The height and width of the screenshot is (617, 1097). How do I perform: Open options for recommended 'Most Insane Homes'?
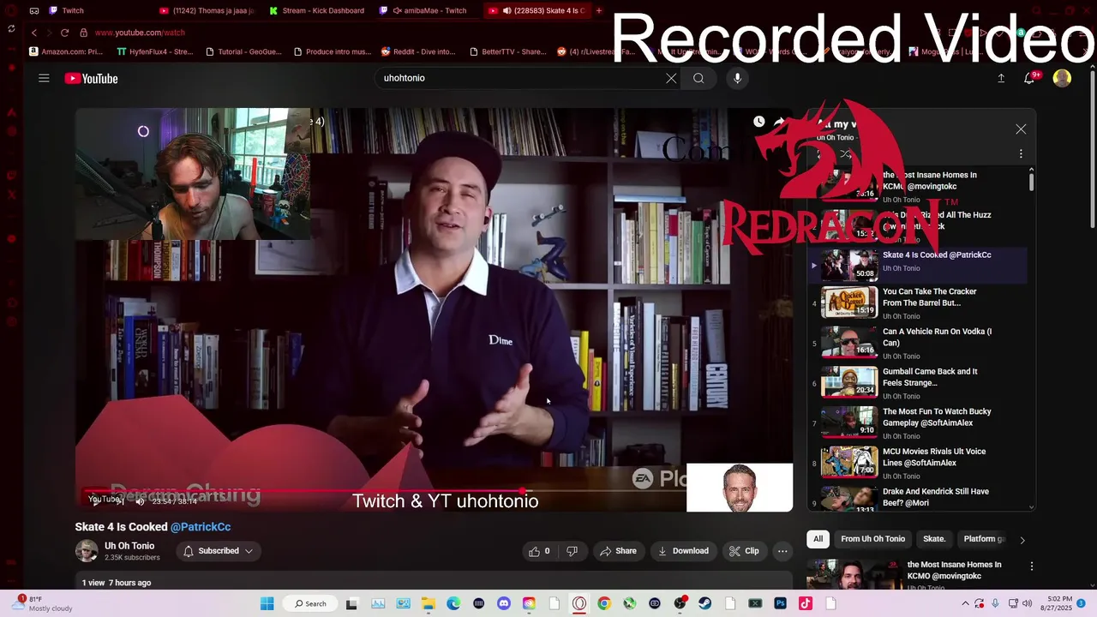1032,566
